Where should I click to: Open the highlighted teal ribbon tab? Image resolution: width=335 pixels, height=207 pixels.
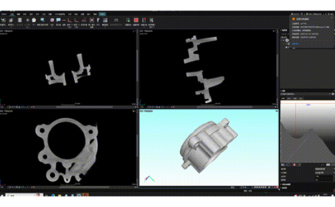(x=102, y=14)
